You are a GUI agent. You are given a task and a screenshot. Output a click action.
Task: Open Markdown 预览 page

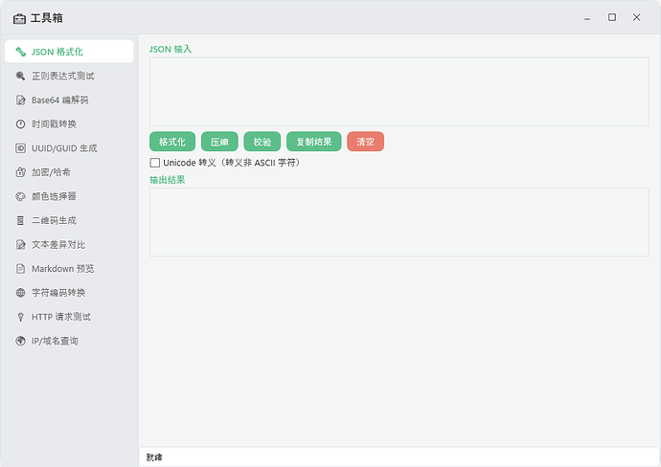pos(69,269)
